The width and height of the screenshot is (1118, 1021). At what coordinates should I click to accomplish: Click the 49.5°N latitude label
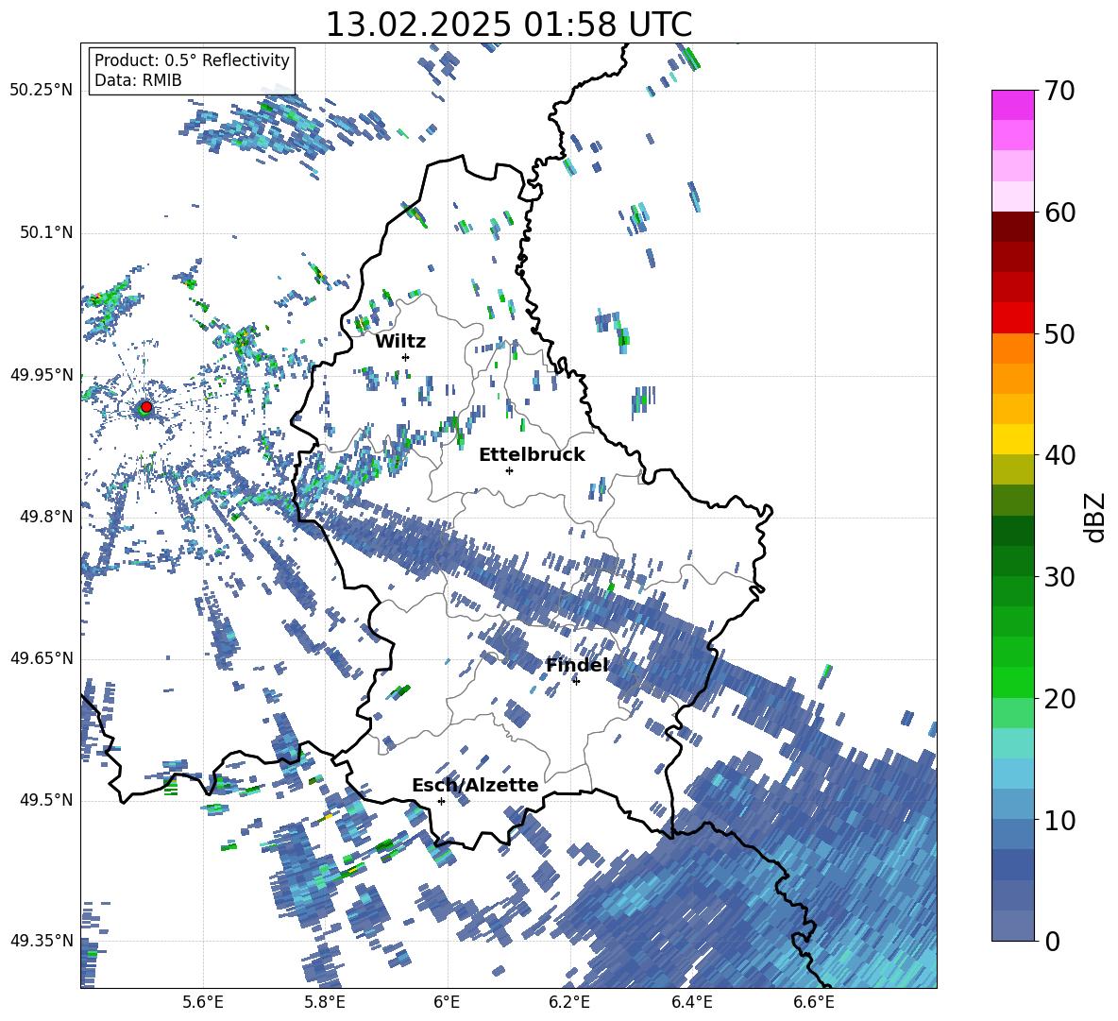[x=45, y=800]
